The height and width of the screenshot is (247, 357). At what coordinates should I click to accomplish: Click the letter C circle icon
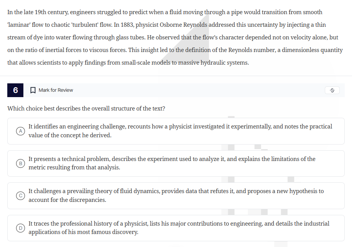coord(20,195)
